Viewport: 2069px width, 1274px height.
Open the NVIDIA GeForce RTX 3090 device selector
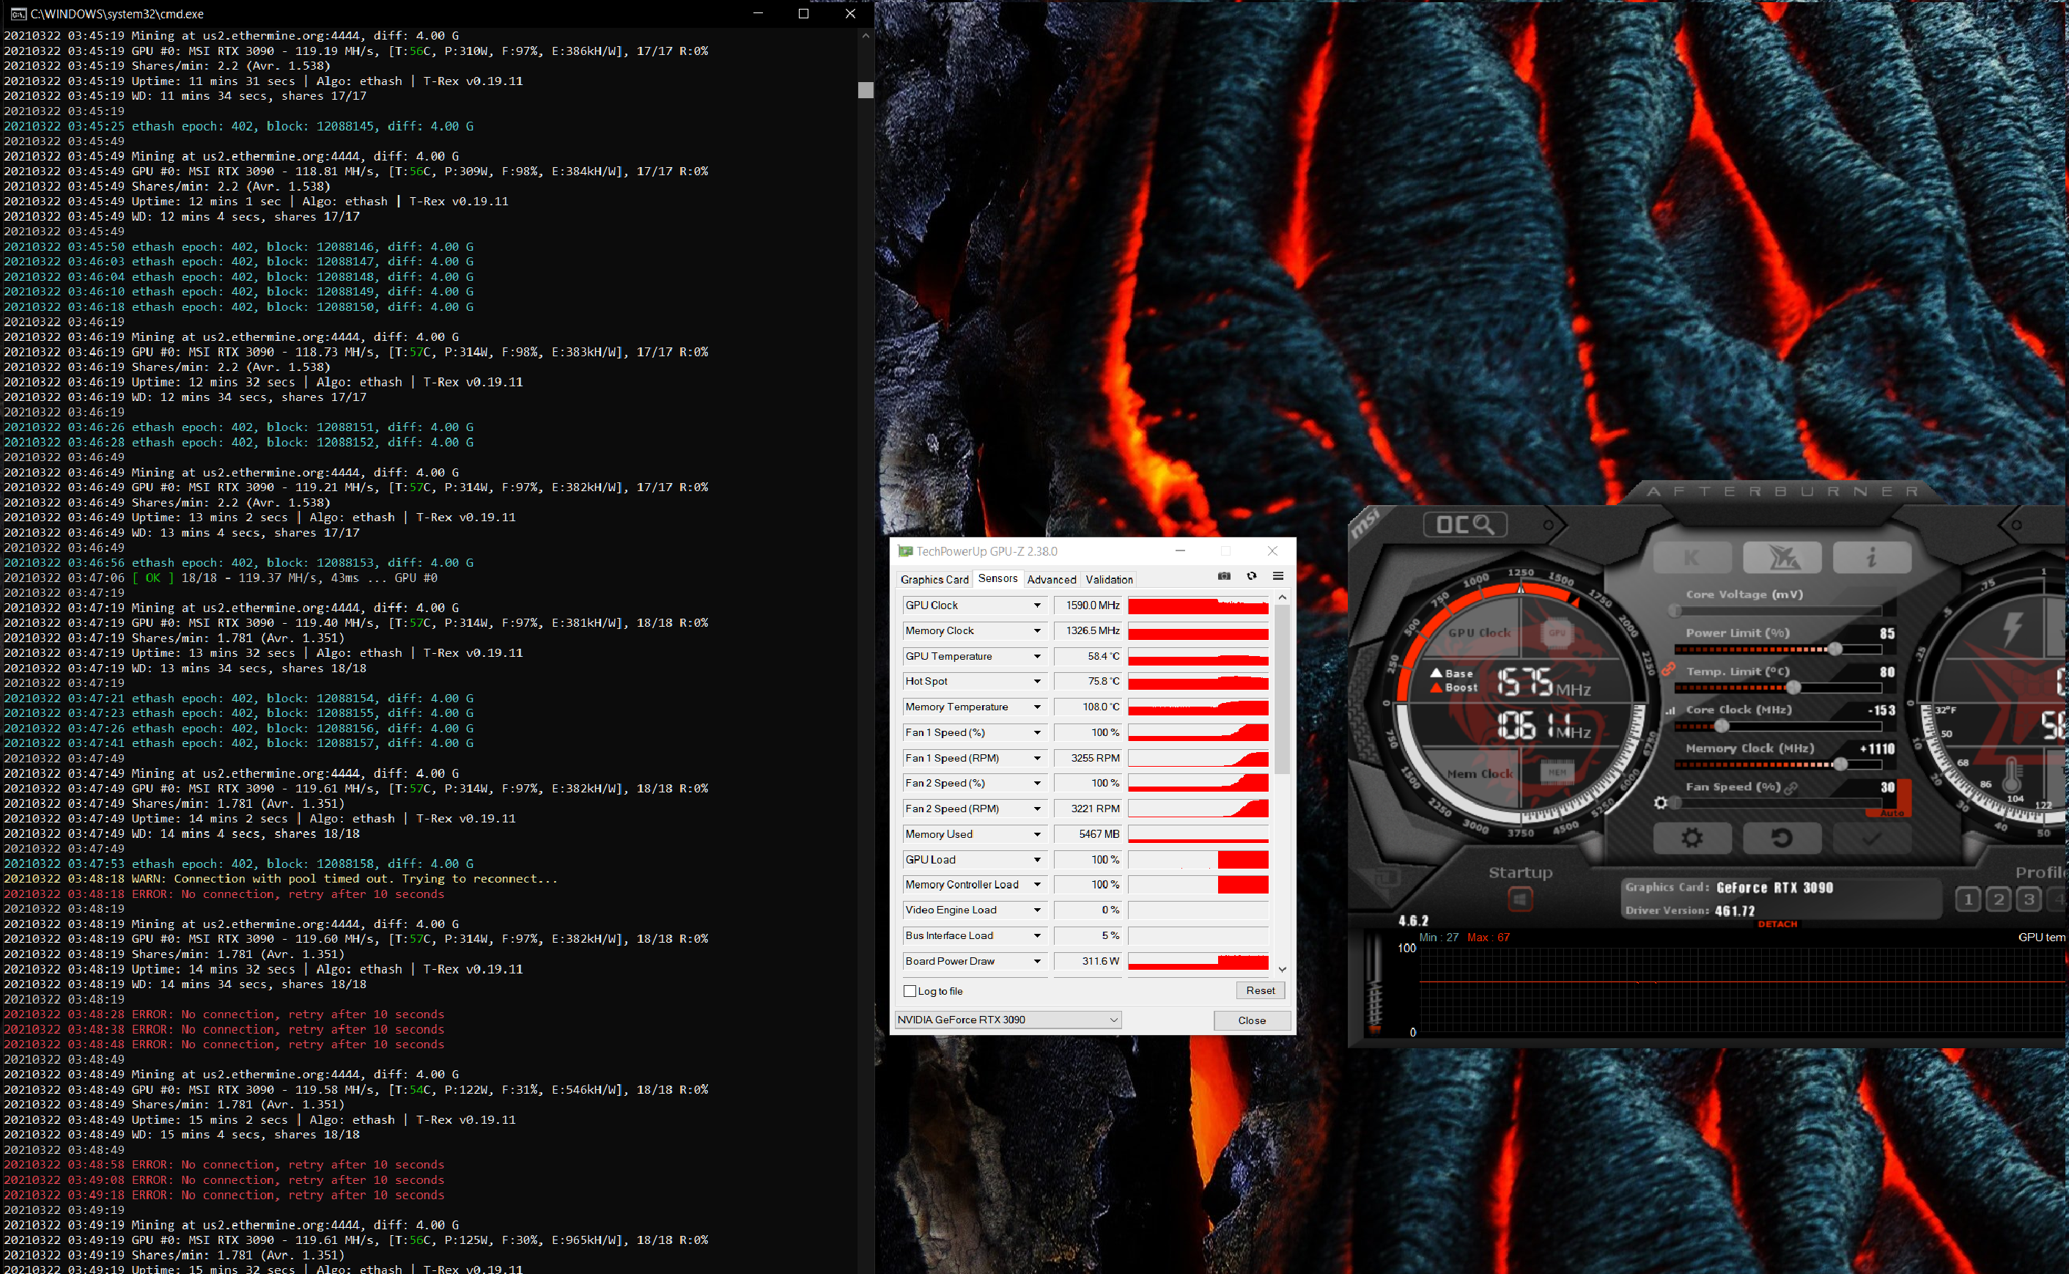pos(1008,1020)
